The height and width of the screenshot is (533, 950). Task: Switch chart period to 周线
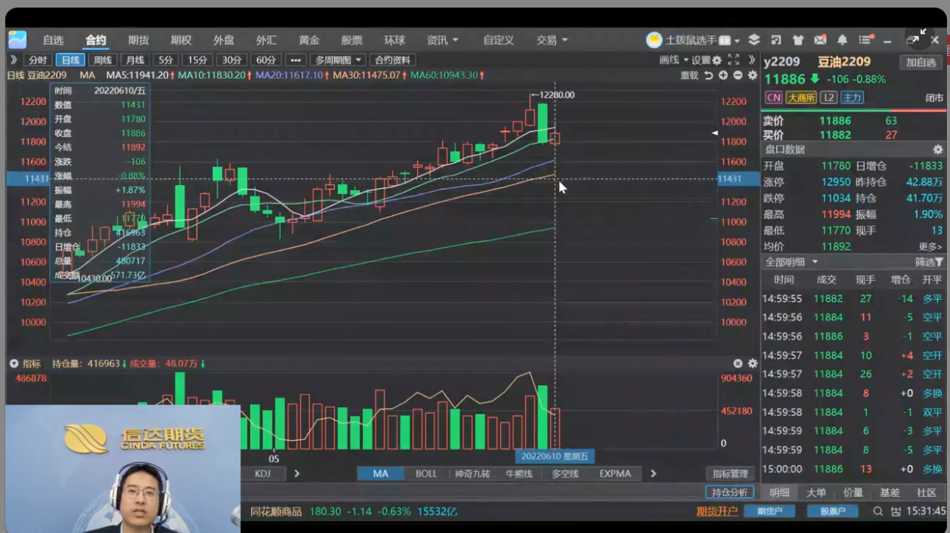[102, 60]
